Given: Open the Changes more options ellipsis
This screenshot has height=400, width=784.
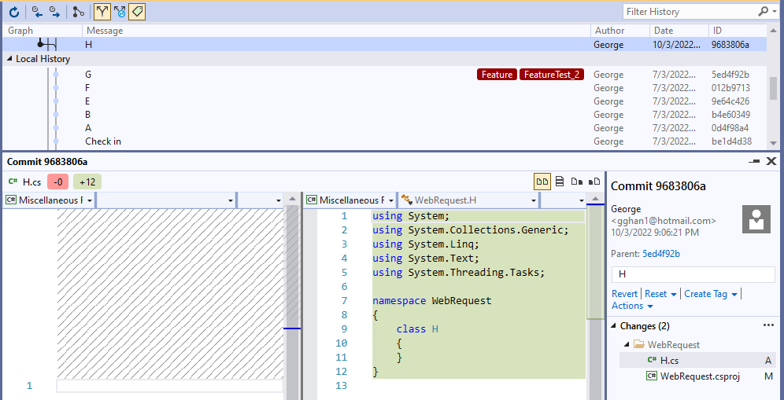Looking at the screenshot, I should (768, 325).
